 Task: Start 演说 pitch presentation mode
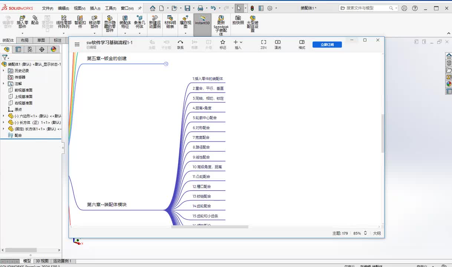tap(278, 44)
